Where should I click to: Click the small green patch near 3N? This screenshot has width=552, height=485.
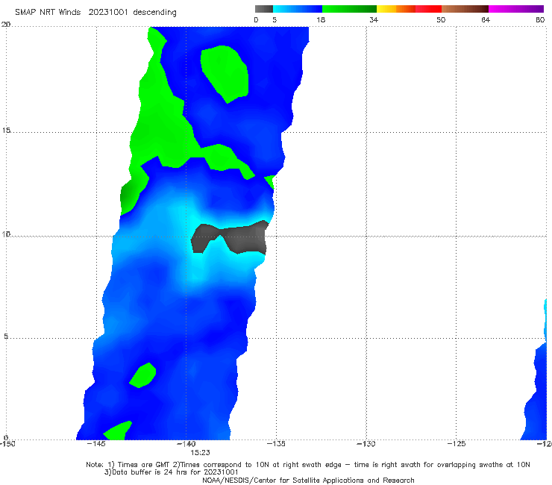coord(143,375)
